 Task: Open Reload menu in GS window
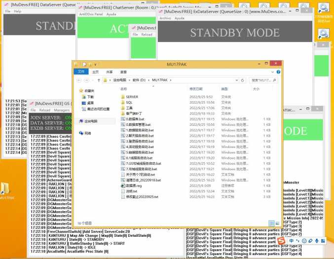(45, 110)
